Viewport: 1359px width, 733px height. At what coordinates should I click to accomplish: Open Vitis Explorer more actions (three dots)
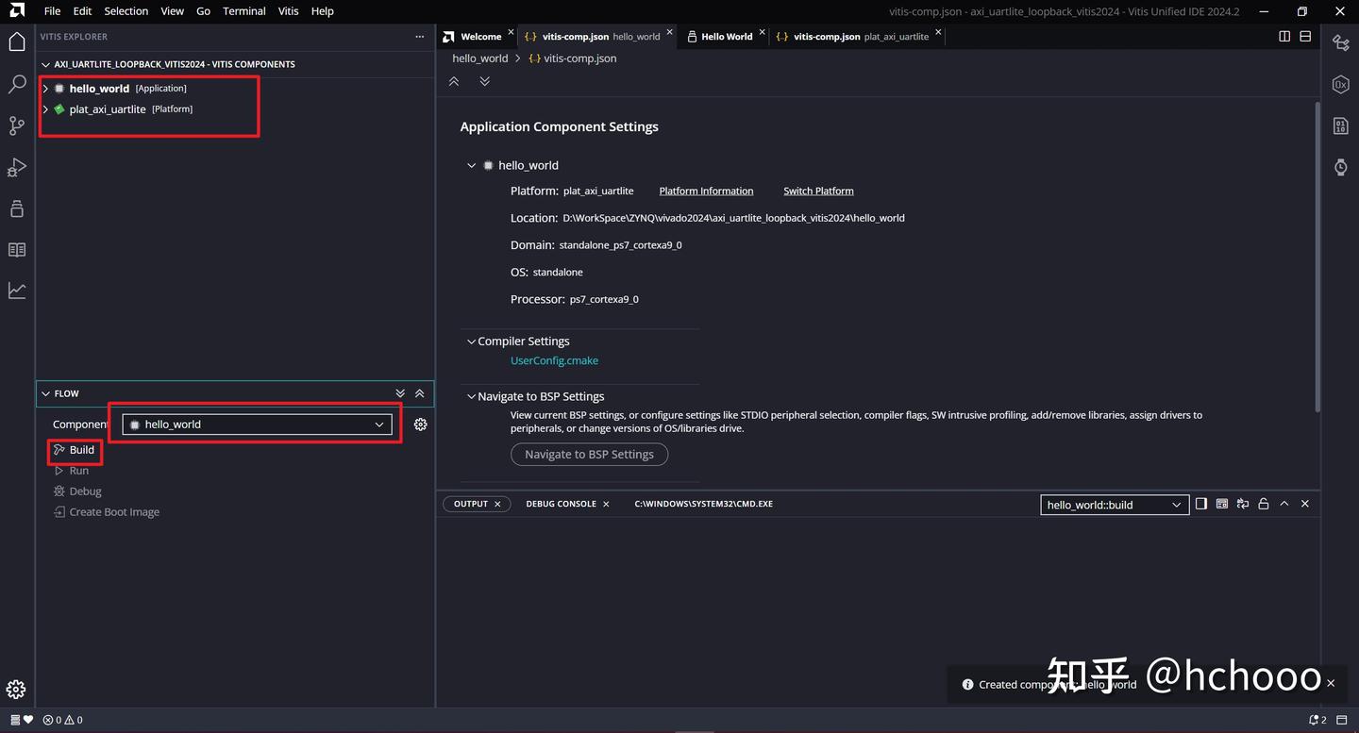tap(420, 37)
